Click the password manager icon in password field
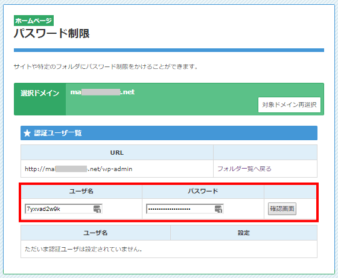Viewport: 338px width, 278px height. pos(218,209)
